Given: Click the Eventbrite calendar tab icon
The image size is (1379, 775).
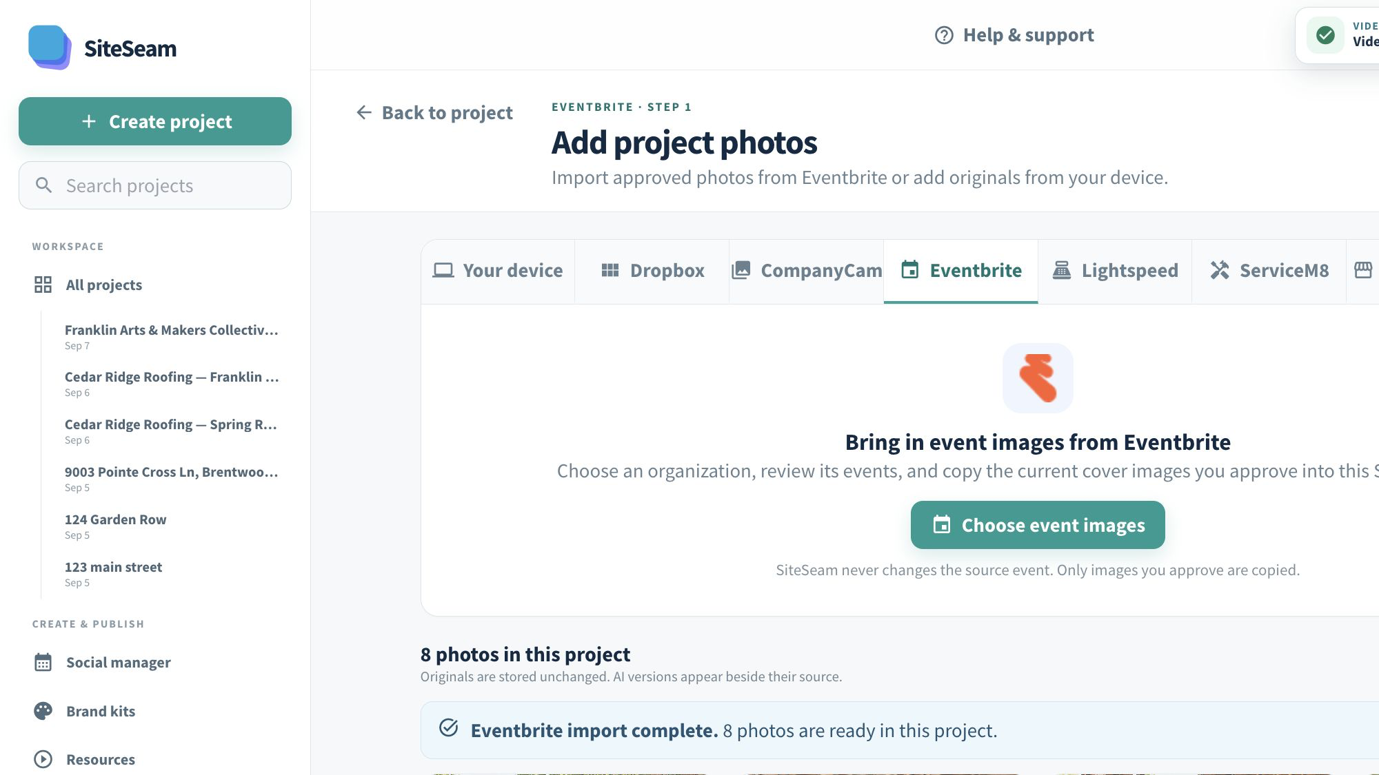Looking at the screenshot, I should coord(910,270).
